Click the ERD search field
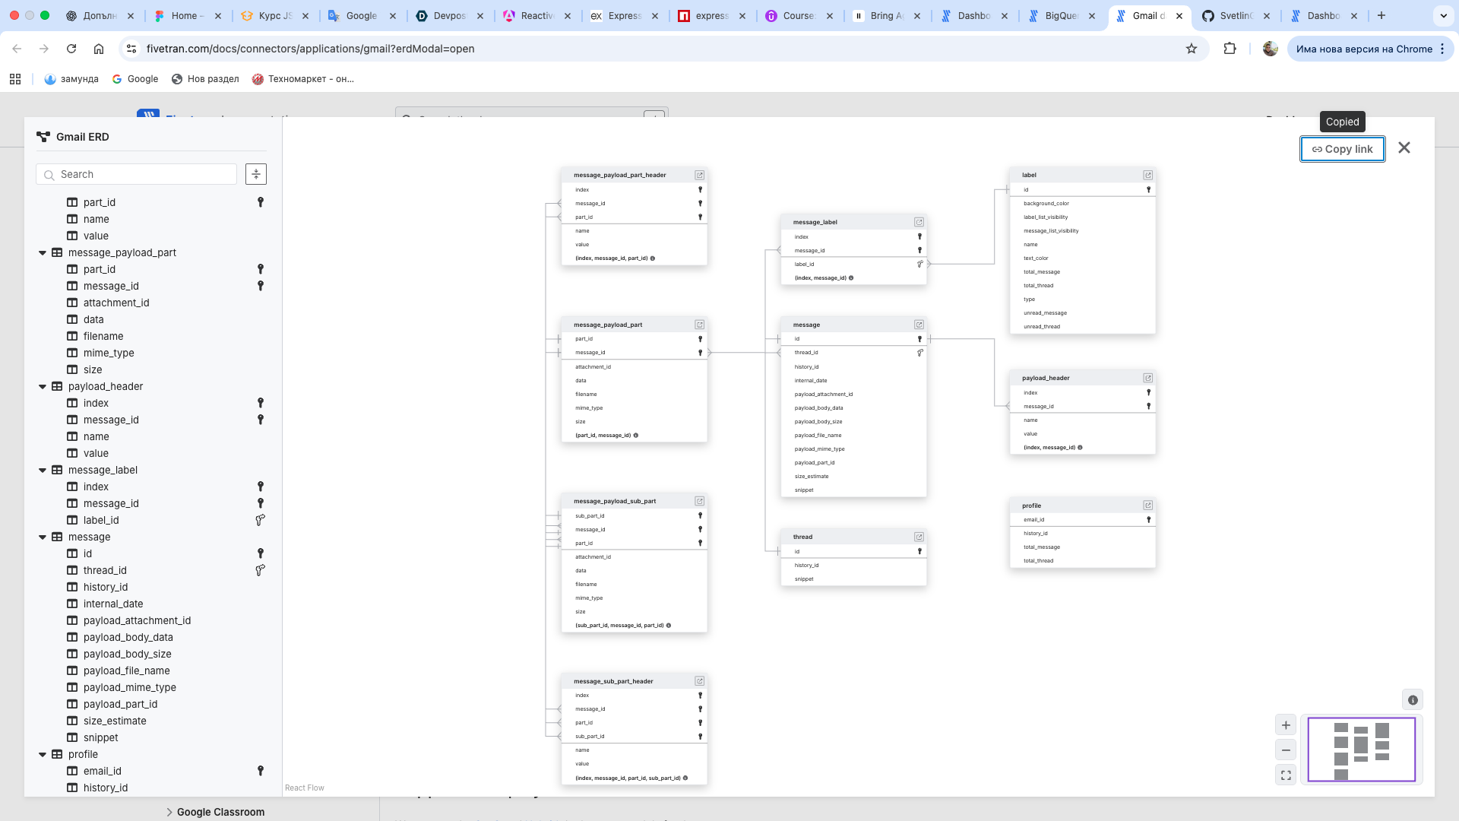 tap(144, 174)
